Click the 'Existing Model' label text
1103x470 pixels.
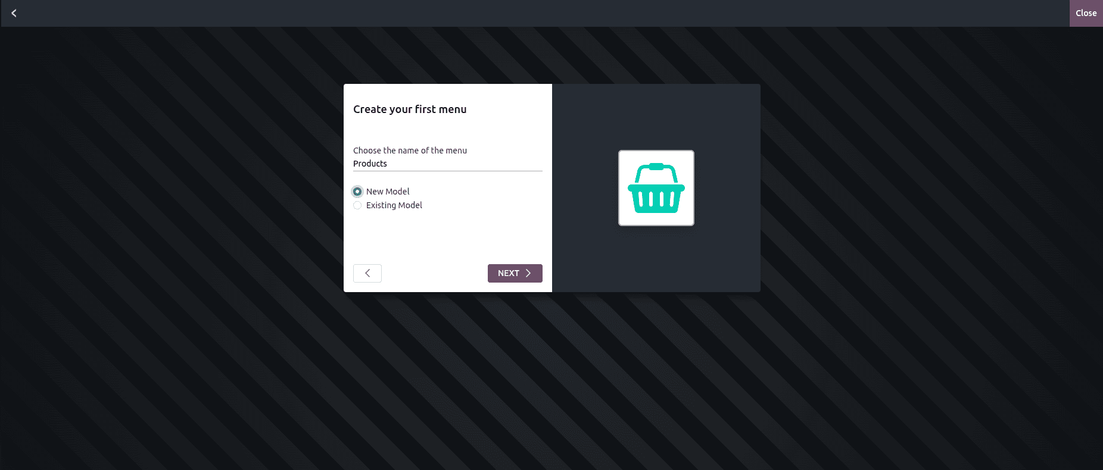click(x=394, y=205)
